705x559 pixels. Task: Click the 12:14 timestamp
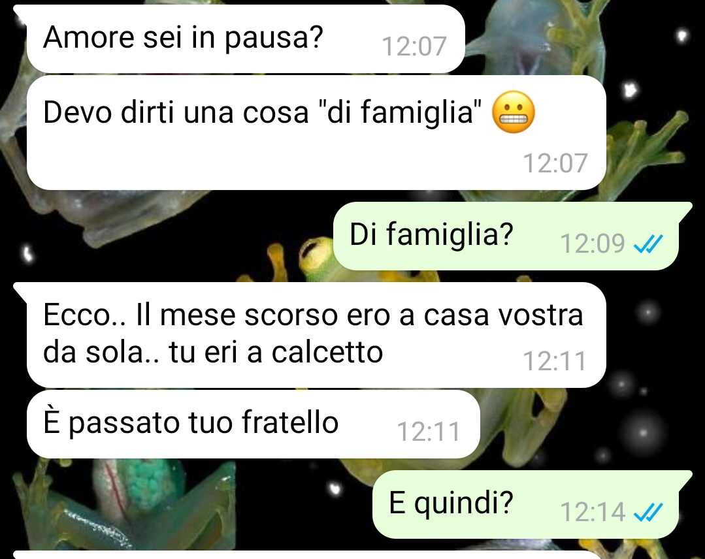592,512
